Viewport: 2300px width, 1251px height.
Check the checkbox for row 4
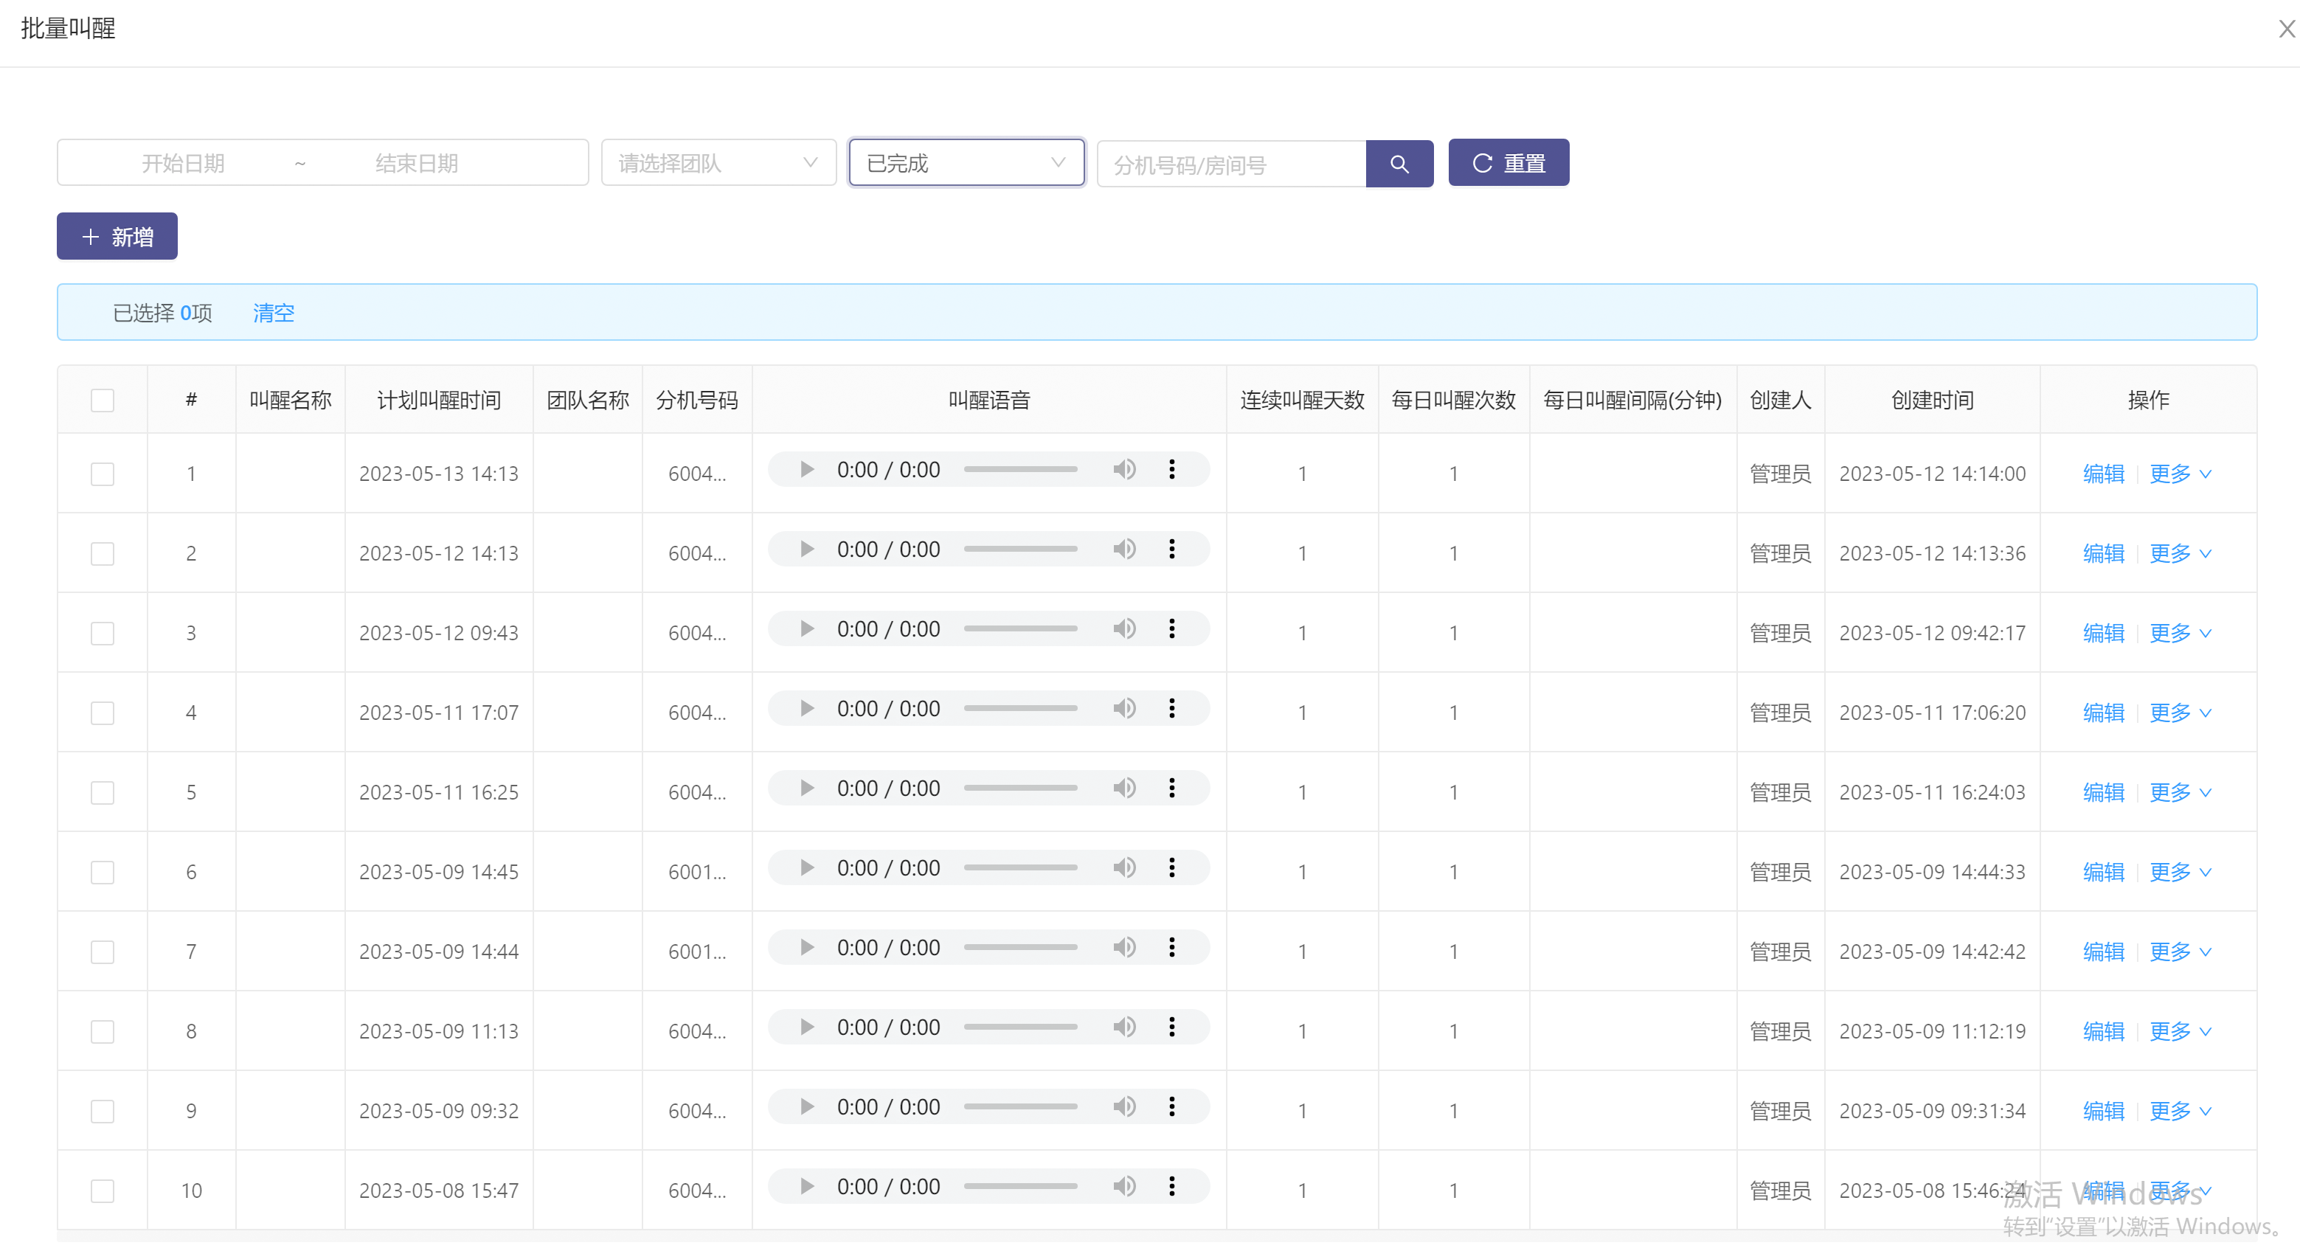pos(103,713)
